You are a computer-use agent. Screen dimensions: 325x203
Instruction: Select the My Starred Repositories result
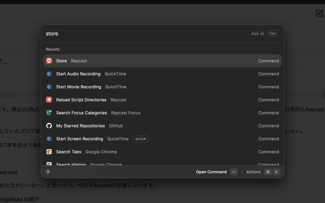pos(162,126)
